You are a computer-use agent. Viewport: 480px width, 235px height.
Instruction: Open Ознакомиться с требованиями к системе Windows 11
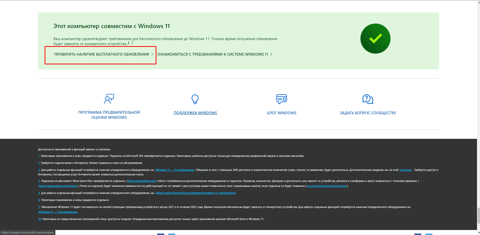(x=215, y=54)
